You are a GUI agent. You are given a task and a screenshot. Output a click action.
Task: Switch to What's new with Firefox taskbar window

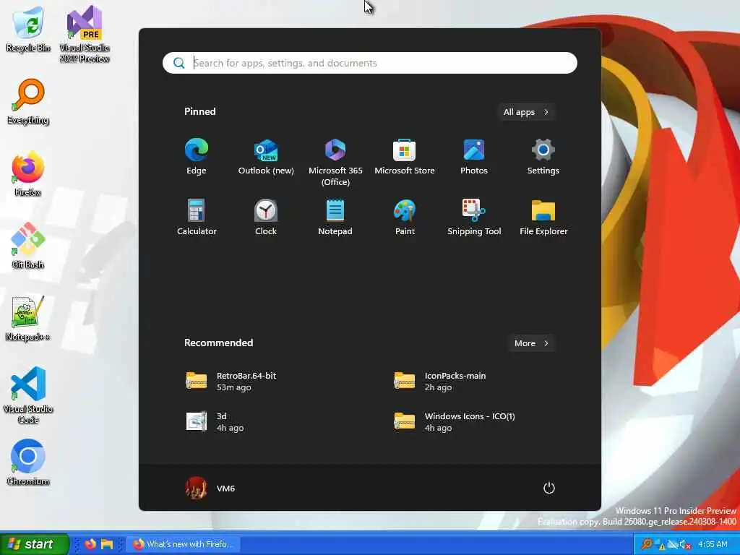(x=183, y=544)
